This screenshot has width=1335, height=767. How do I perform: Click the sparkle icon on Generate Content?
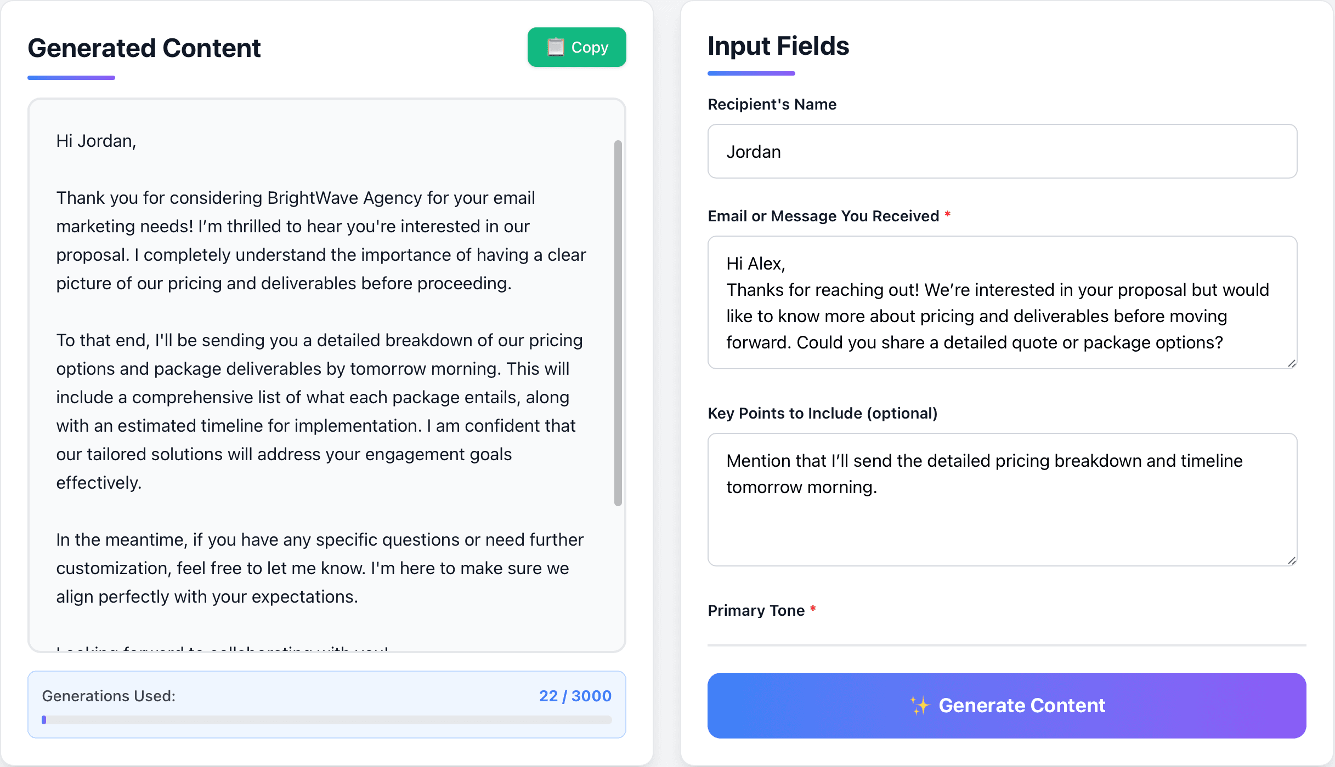920,706
